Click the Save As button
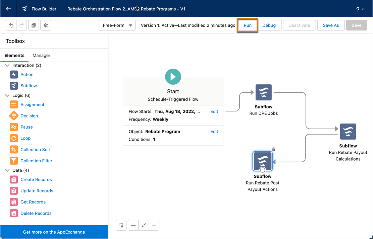 click(331, 25)
